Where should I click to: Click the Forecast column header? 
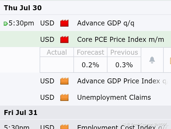(x=91, y=52)
